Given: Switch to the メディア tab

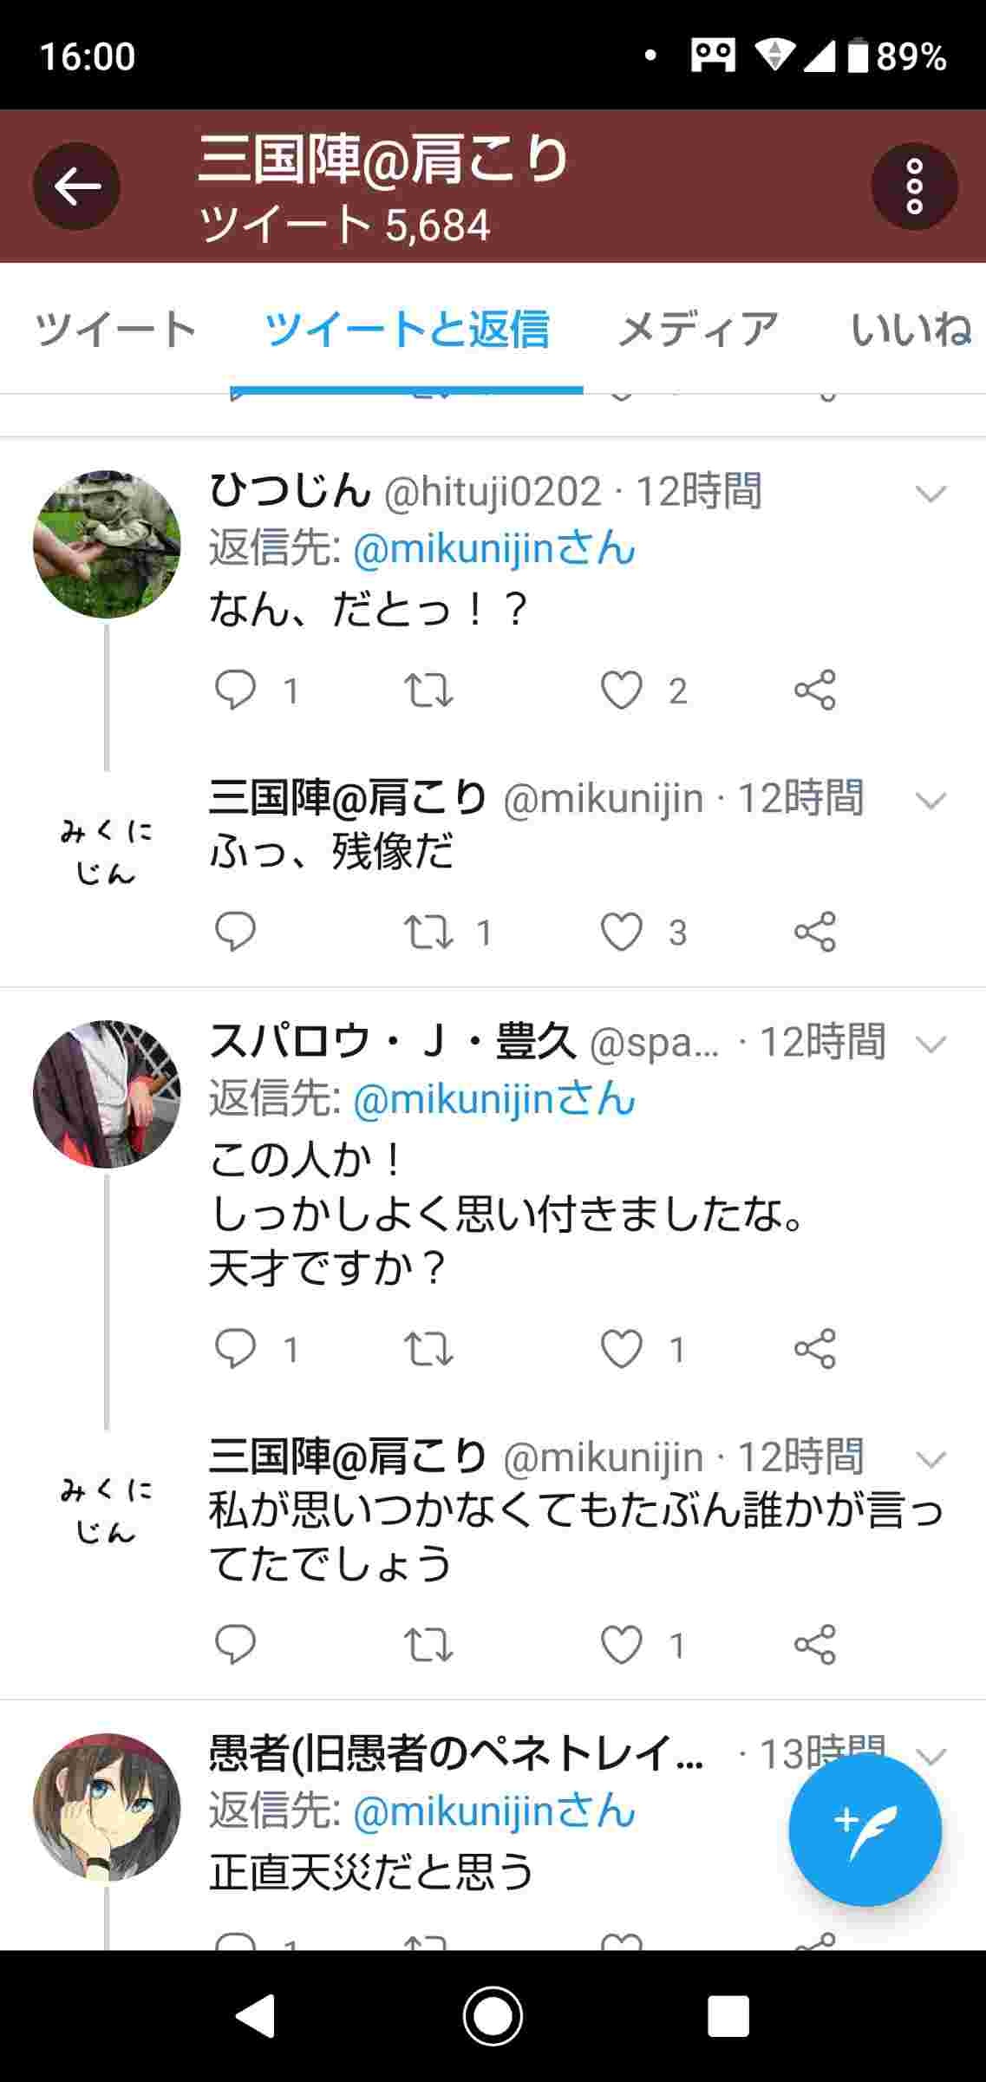Looking at the screenshot, I should tap(697, 330).
